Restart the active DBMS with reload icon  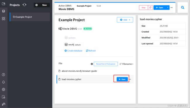150,8
